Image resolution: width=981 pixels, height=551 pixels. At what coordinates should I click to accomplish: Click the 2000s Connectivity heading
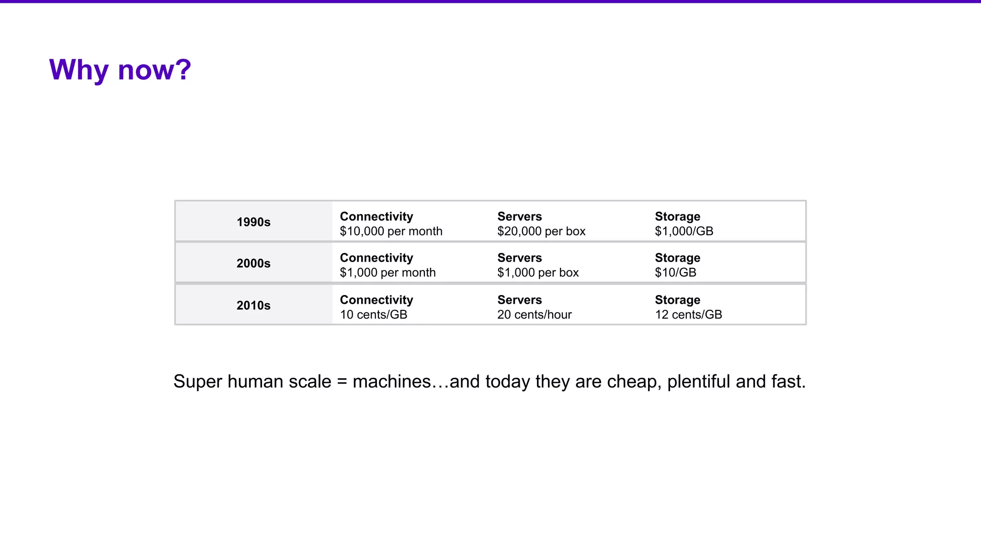tap(376, 258)
